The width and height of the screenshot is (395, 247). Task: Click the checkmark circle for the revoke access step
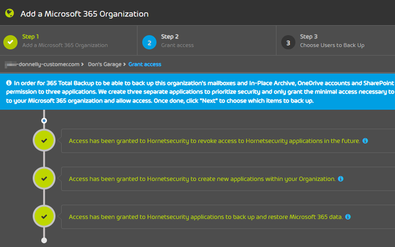coord(44,141)
